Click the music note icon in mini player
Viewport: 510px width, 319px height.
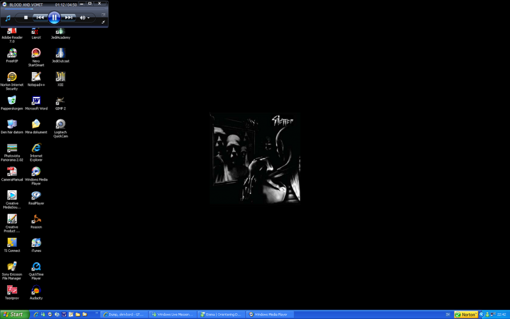8,19
